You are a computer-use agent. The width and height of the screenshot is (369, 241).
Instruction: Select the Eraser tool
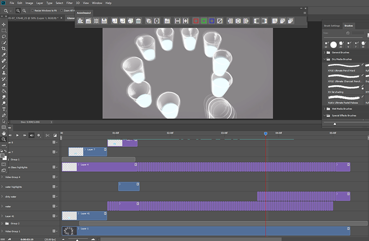[4, 85]
